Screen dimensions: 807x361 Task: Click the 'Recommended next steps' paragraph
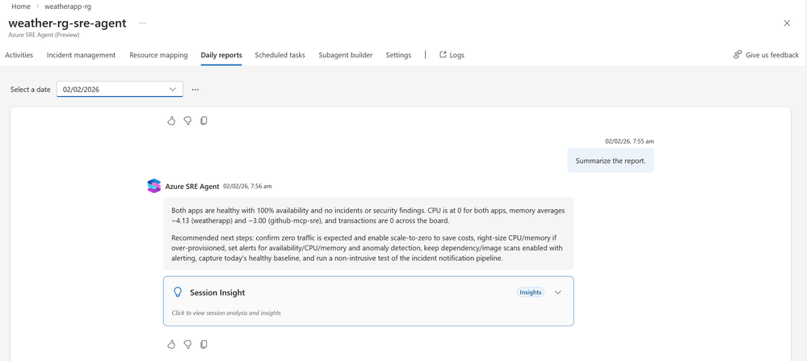[367, 249]
